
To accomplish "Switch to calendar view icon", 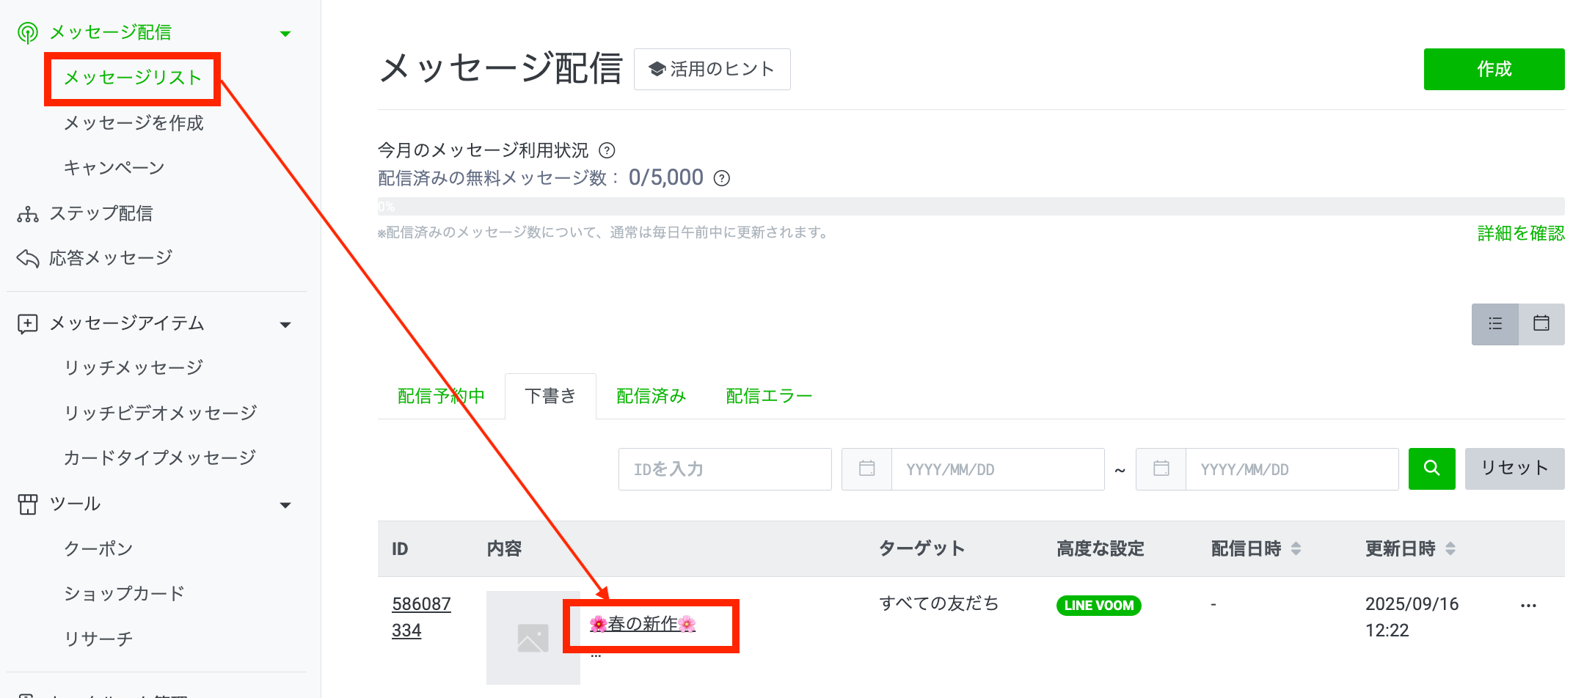I will click(x=1541, y=323).
